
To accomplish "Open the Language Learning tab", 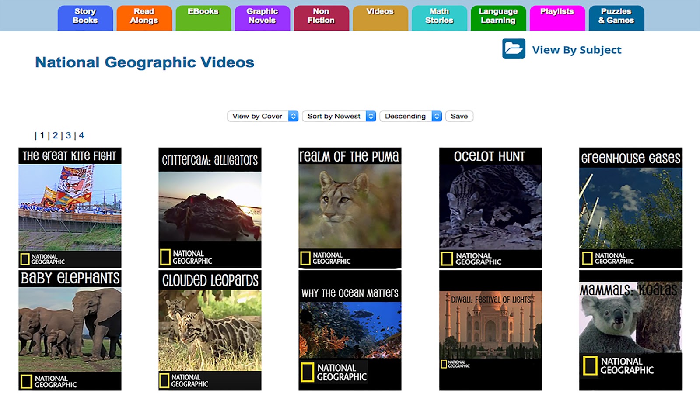I will click(x=498, y=18).
